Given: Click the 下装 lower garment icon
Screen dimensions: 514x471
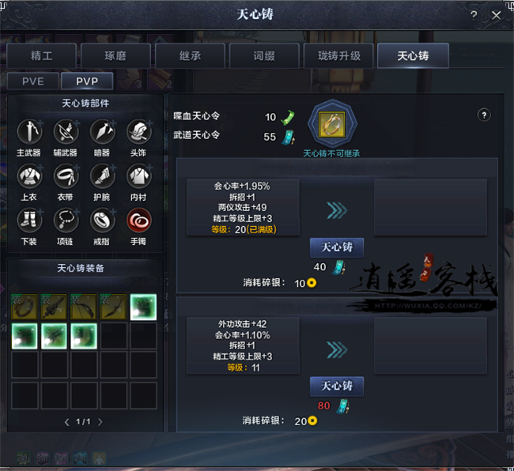Looking at the screenshot, I should point(29,220).
